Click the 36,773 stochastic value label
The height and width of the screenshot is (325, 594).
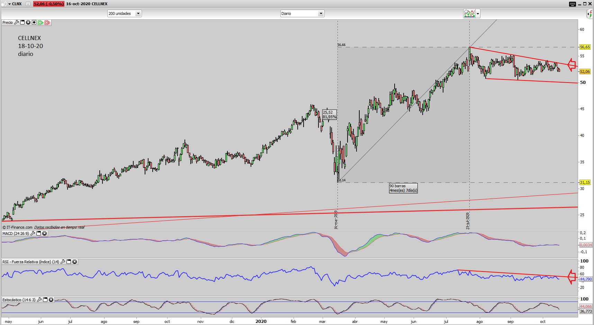click(586, 311)
